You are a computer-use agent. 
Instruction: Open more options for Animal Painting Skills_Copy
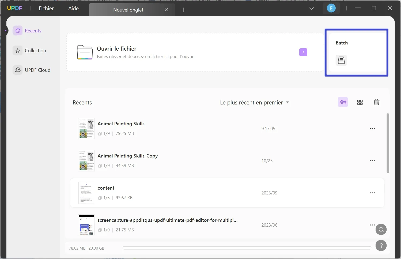pos(372,161)
